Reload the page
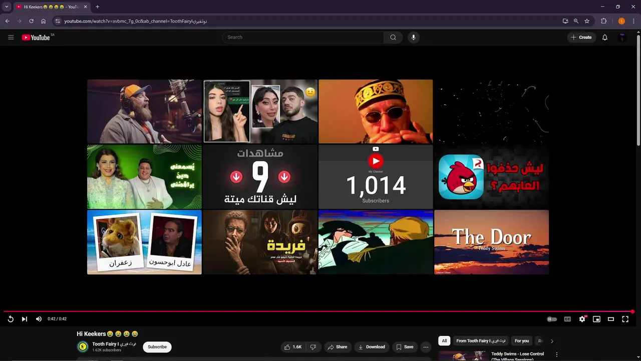Screen dimensions: 641x361 coord(31,21)
